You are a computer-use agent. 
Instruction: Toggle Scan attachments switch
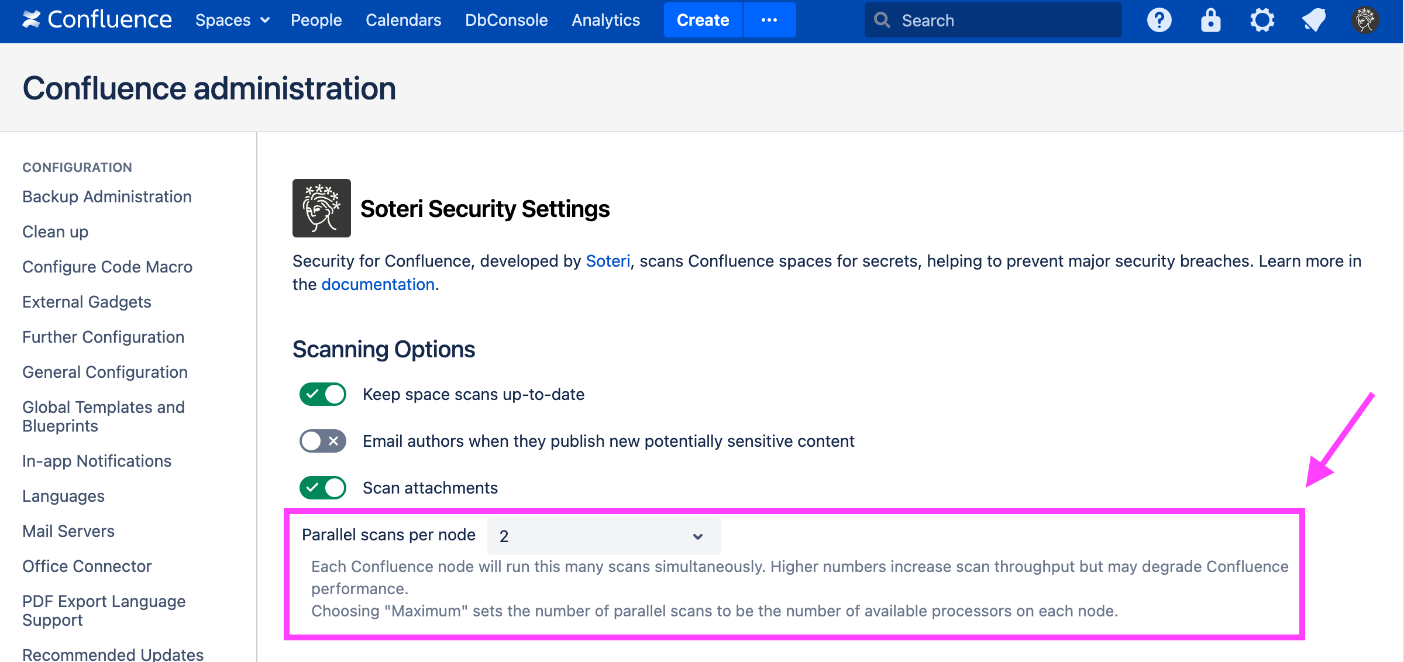pyautogui.click(x=322, y=488)
